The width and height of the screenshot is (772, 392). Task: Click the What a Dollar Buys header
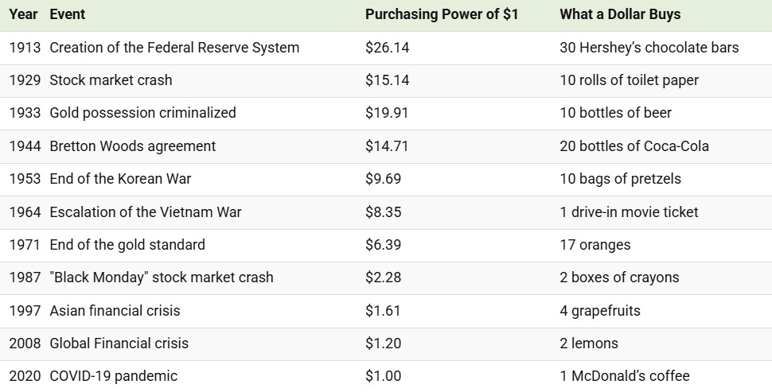click(x=620, y=14)
